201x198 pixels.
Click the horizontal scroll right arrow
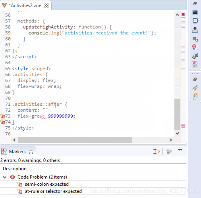[171, 140]
